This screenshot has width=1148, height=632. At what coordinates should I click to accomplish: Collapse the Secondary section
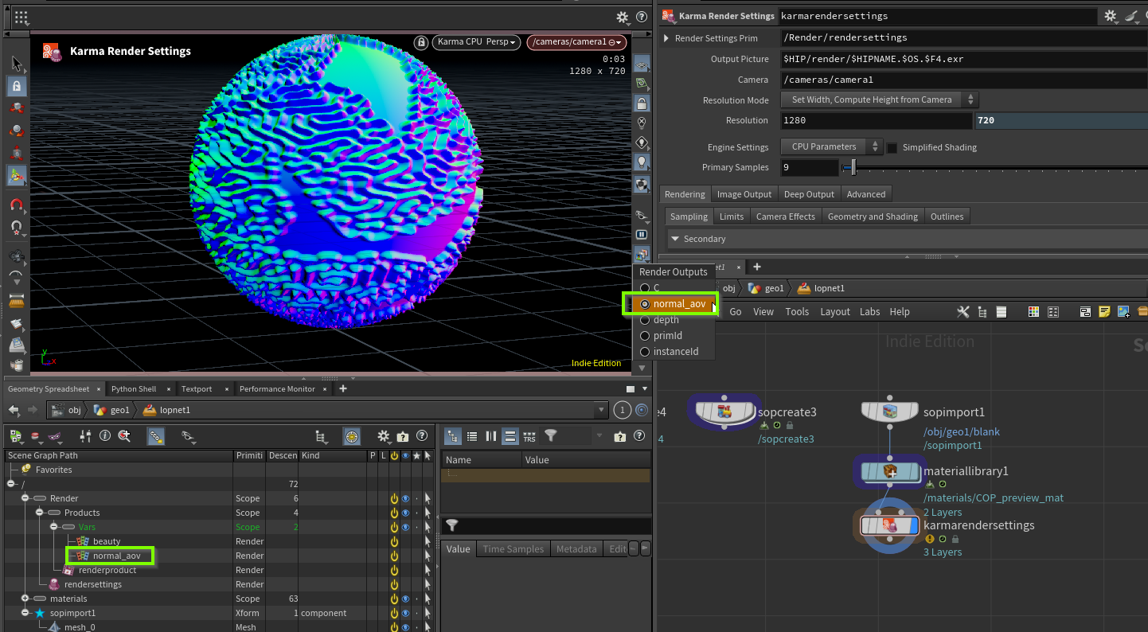point(674,239)
